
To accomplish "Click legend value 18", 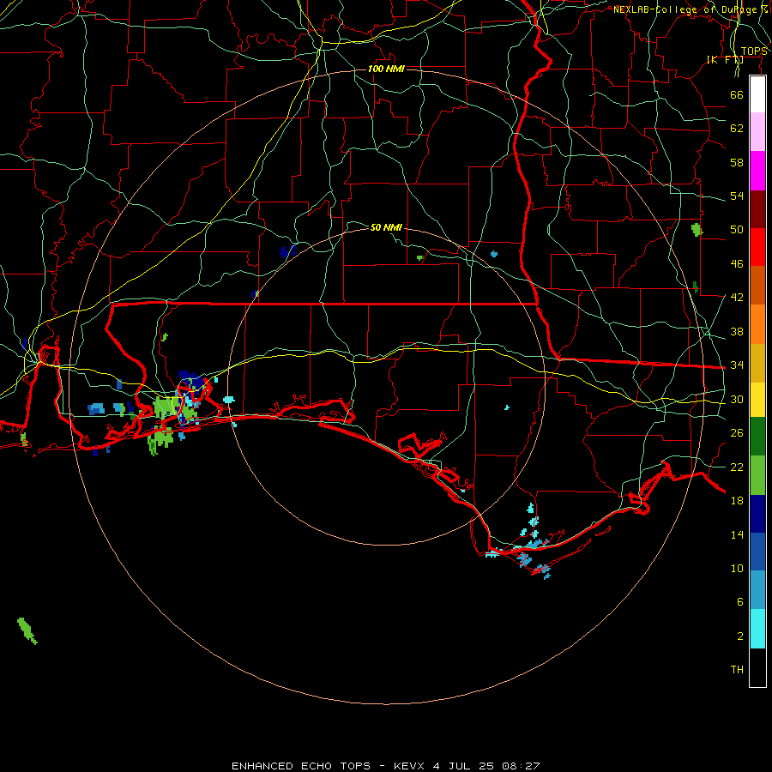I will (x=737, y=501).
